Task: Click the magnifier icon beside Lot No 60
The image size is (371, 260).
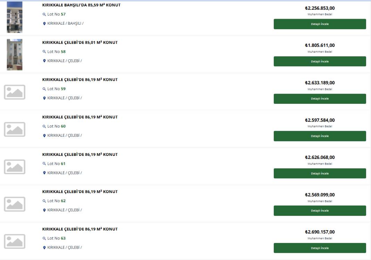Action: tap(44, 126)
